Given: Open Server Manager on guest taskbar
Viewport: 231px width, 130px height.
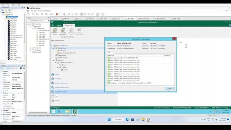Looking at the screenshot, I should point(60,112).
